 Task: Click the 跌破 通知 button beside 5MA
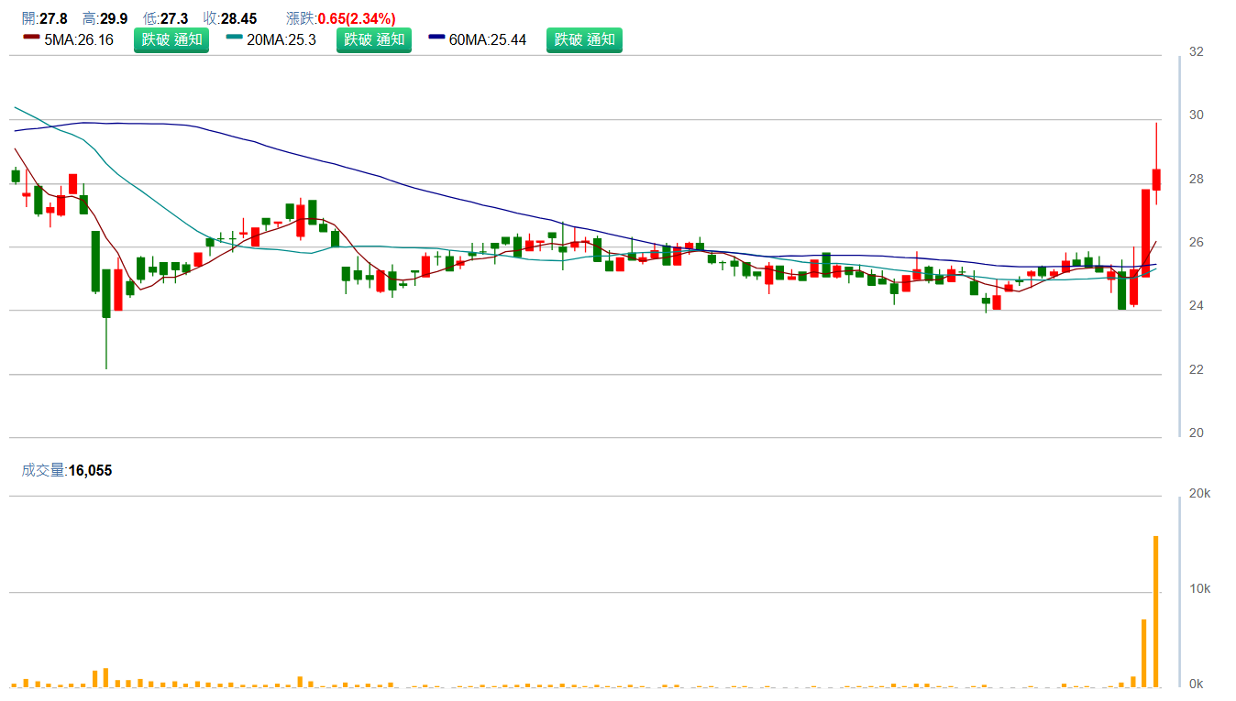click(171, 40)
